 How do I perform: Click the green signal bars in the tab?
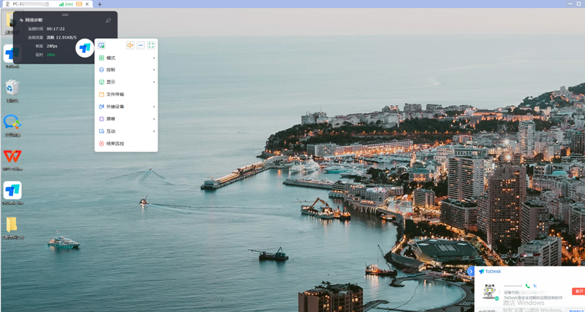point(62,4)
